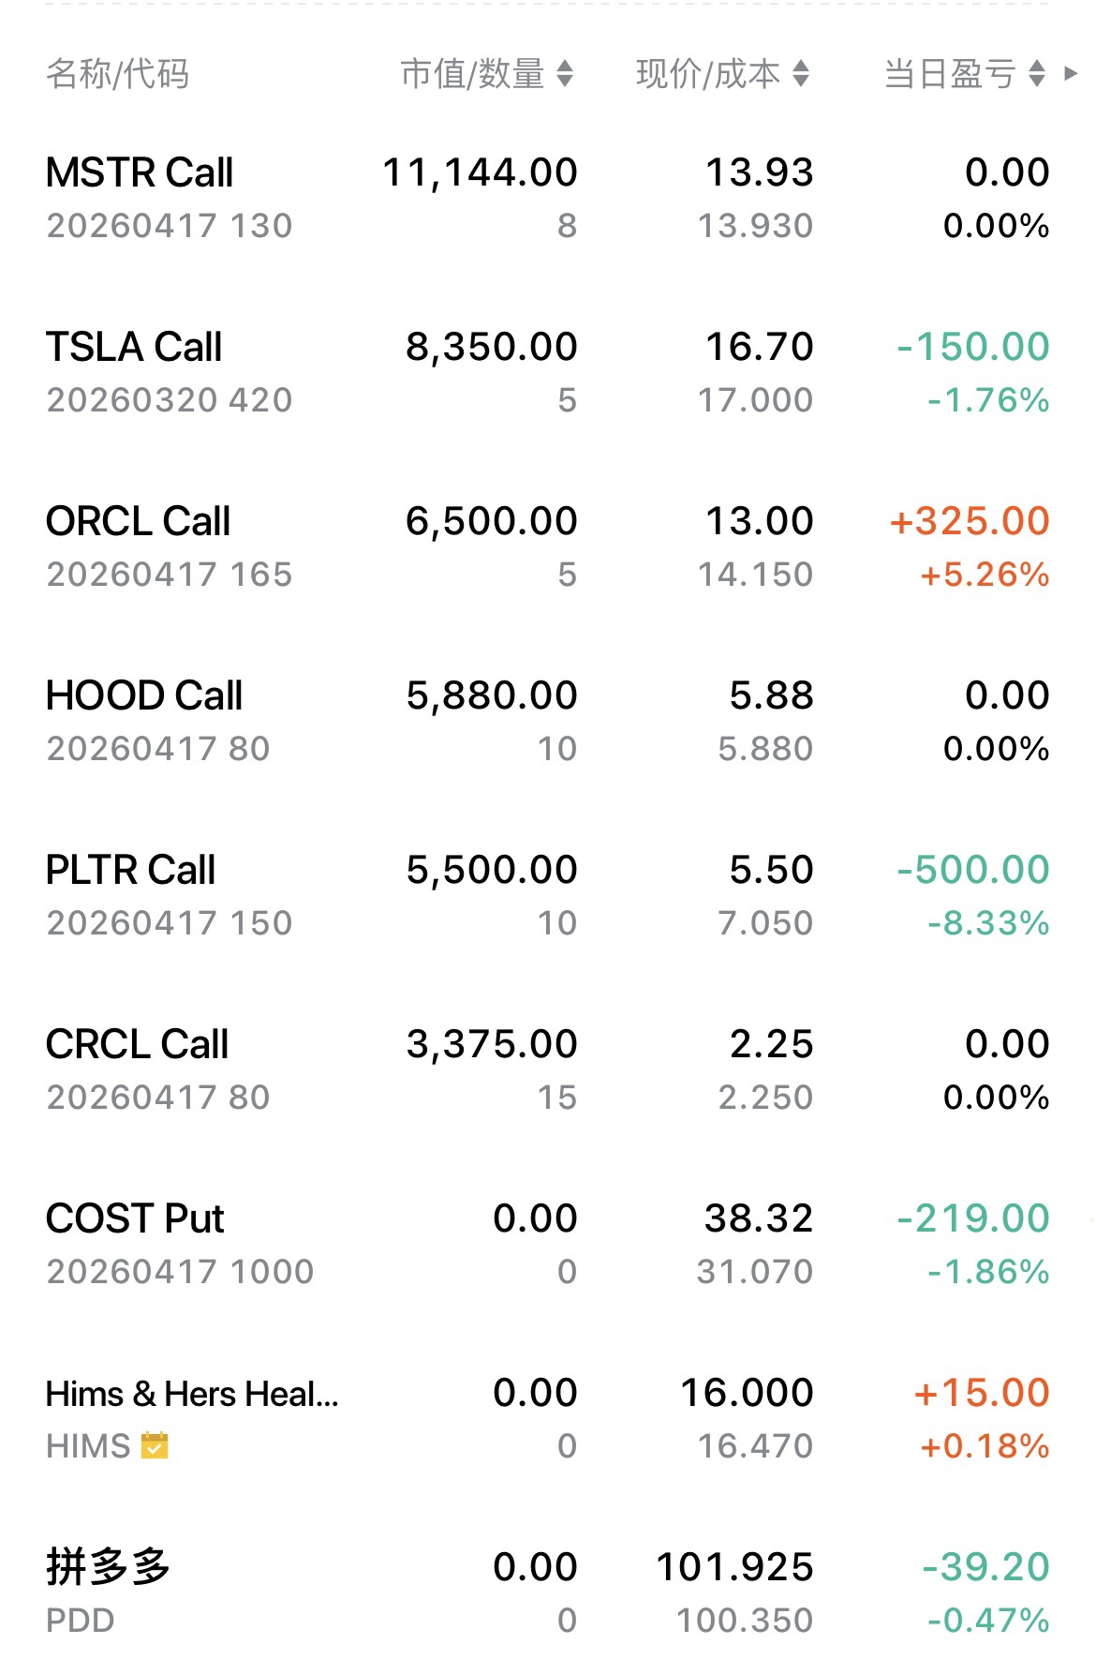Open HOOD Call 20260417 80 position
This screenshot has width=1096, height=1674.
tap(144, 696)
